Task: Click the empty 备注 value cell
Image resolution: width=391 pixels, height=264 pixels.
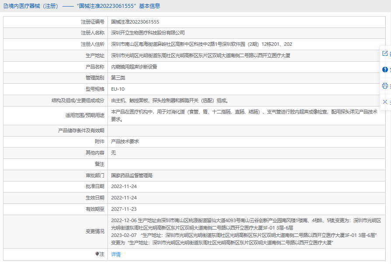Action: (x=246, y=164)
